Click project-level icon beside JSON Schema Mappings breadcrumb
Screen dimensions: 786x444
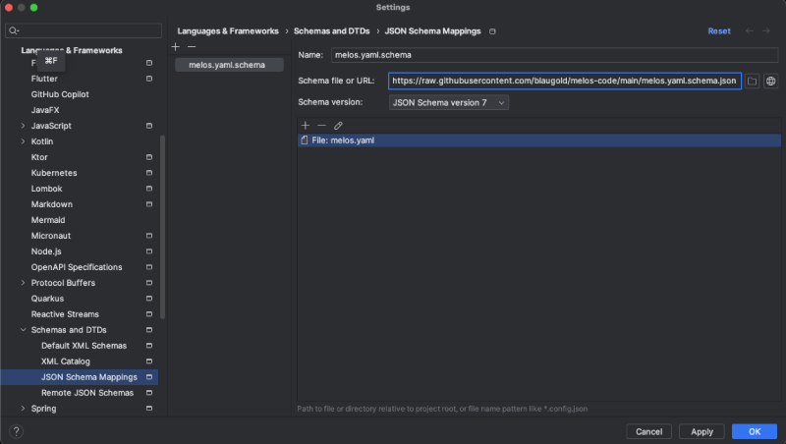click(x=492, y=31)
